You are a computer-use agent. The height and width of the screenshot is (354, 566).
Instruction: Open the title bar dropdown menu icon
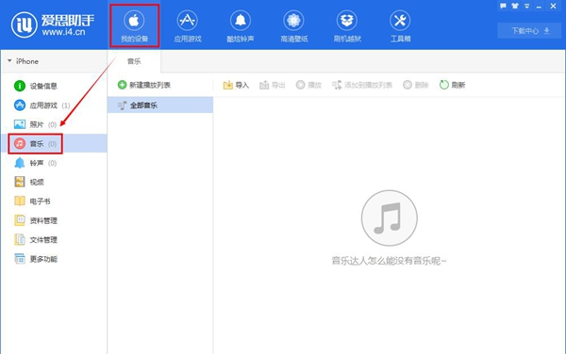tap(526, 7)
